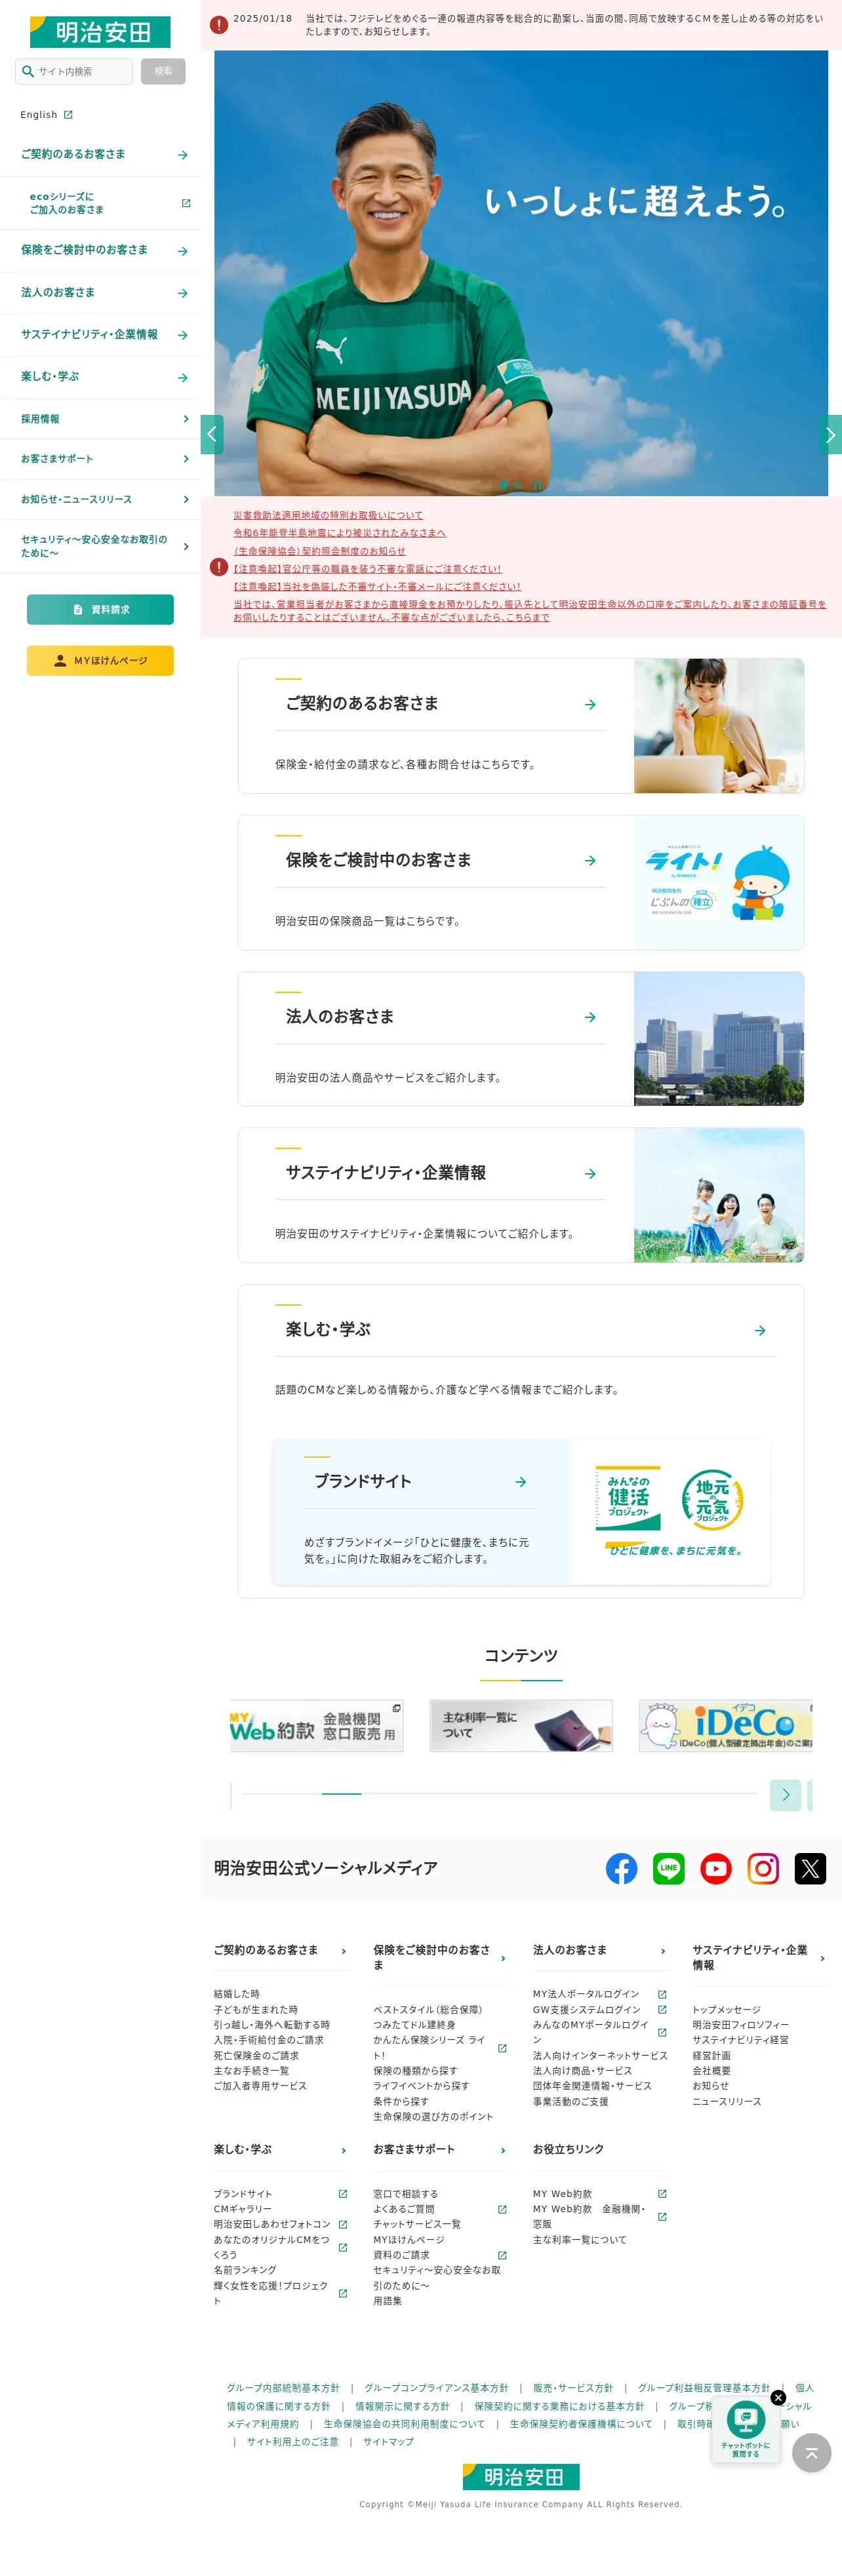
Task: Click arrow in 法人のお客さま card
Action: 590,1017
